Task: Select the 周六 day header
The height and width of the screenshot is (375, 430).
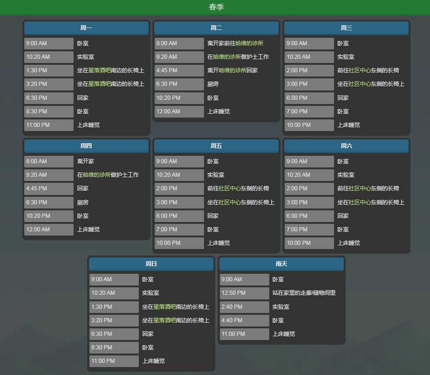Action: pos(346,146)
